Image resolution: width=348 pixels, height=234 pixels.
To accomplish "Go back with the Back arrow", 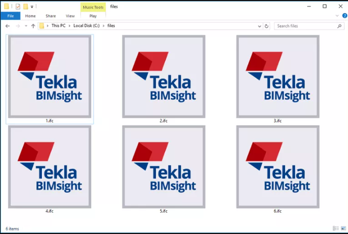I will click(8, 26).
